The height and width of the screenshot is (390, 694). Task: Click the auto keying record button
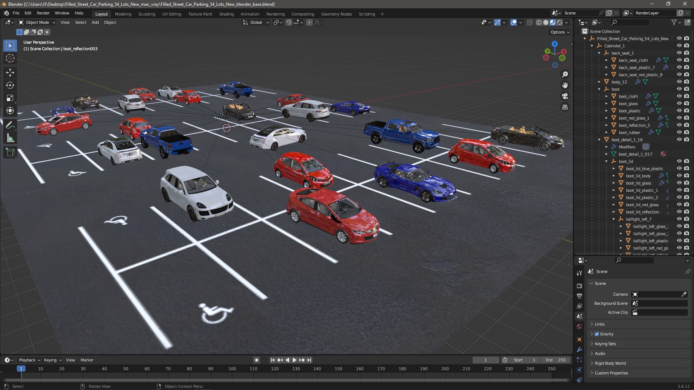point(256,360)
